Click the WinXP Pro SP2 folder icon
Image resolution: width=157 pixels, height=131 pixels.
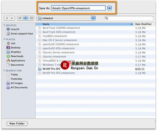pyautogui.click(x=40, y=69)
